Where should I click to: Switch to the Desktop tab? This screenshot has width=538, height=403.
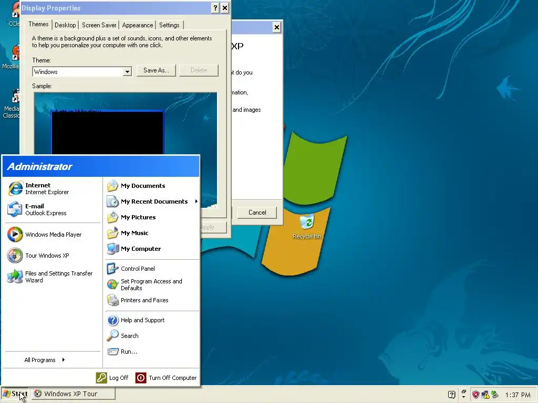[x=65, y=25]
